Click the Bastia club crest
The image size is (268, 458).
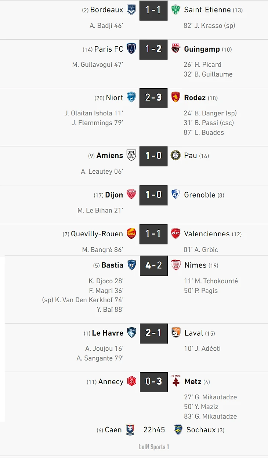coord(131,265)
